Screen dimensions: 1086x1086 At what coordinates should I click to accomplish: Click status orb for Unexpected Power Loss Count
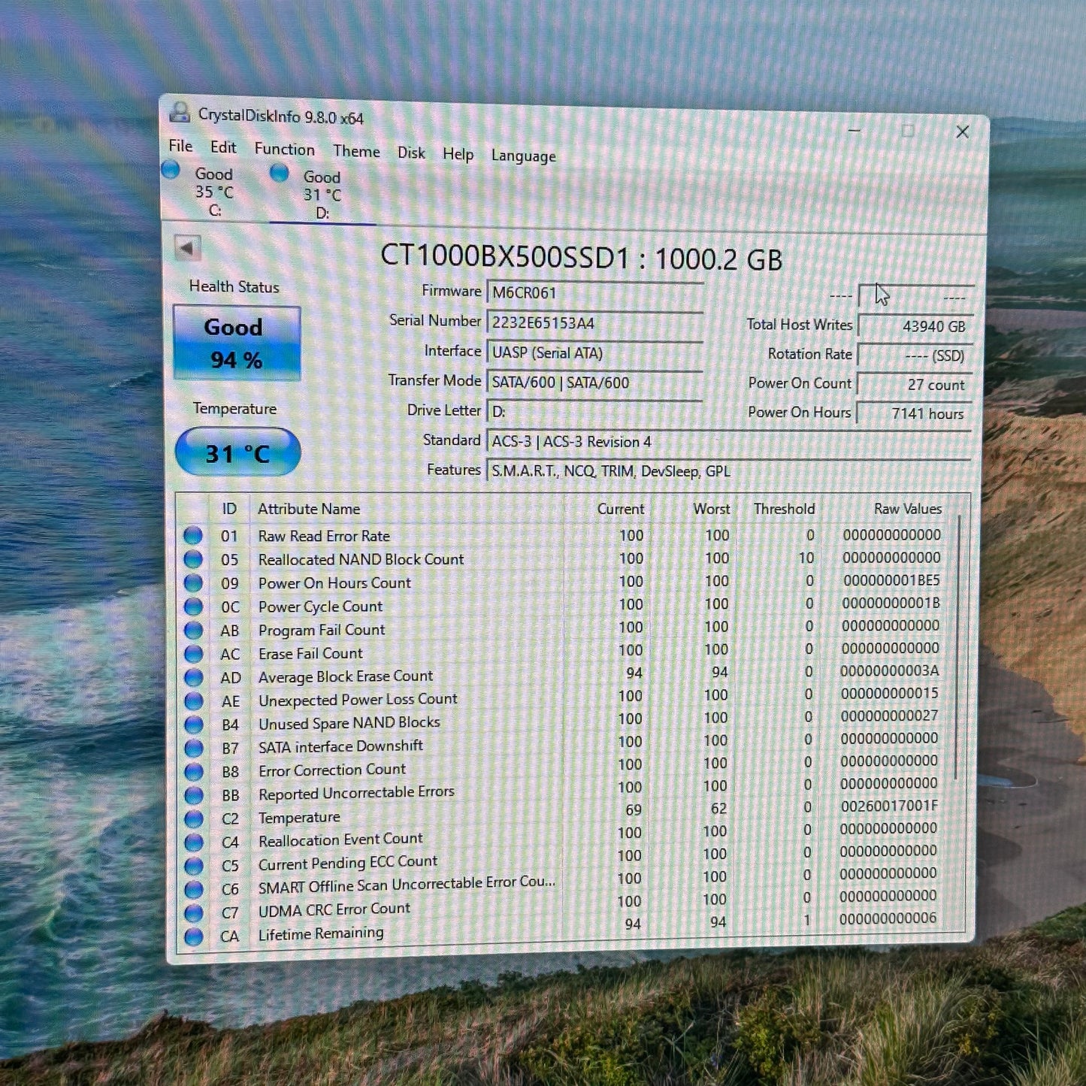[x=193, y=701]
